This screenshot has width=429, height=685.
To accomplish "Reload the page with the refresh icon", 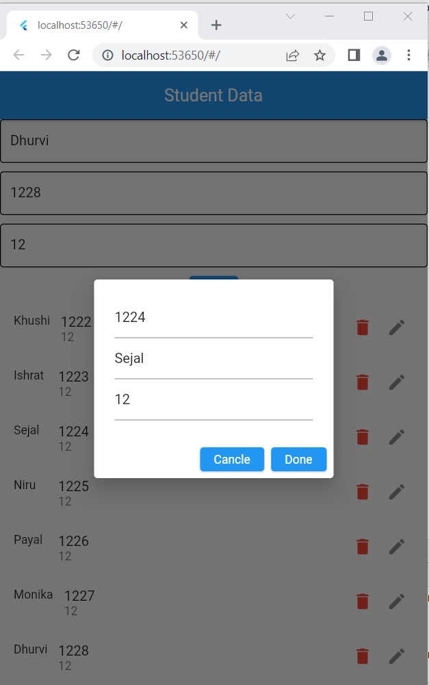I will coord(73,55).
